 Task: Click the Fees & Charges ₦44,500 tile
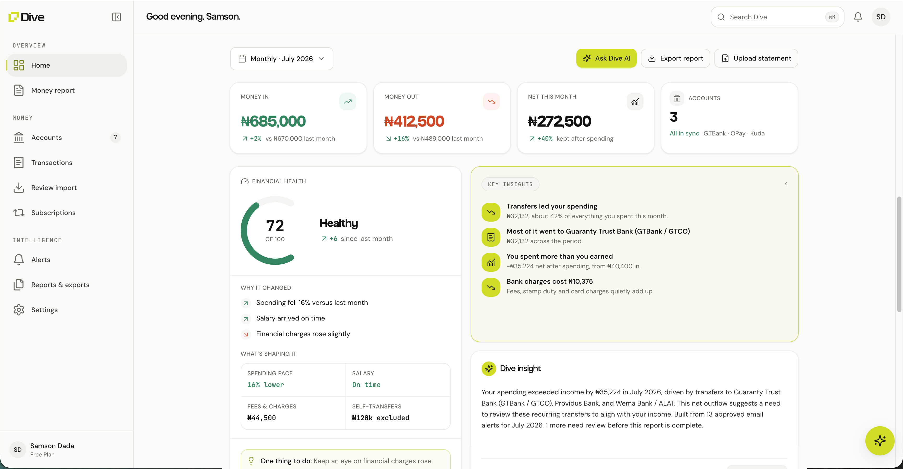coord(293,413)
